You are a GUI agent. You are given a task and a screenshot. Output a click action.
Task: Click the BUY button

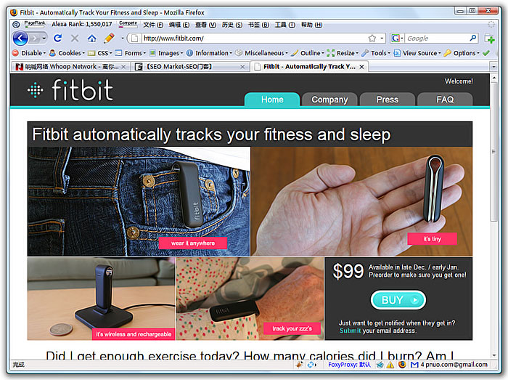point(398,300)
